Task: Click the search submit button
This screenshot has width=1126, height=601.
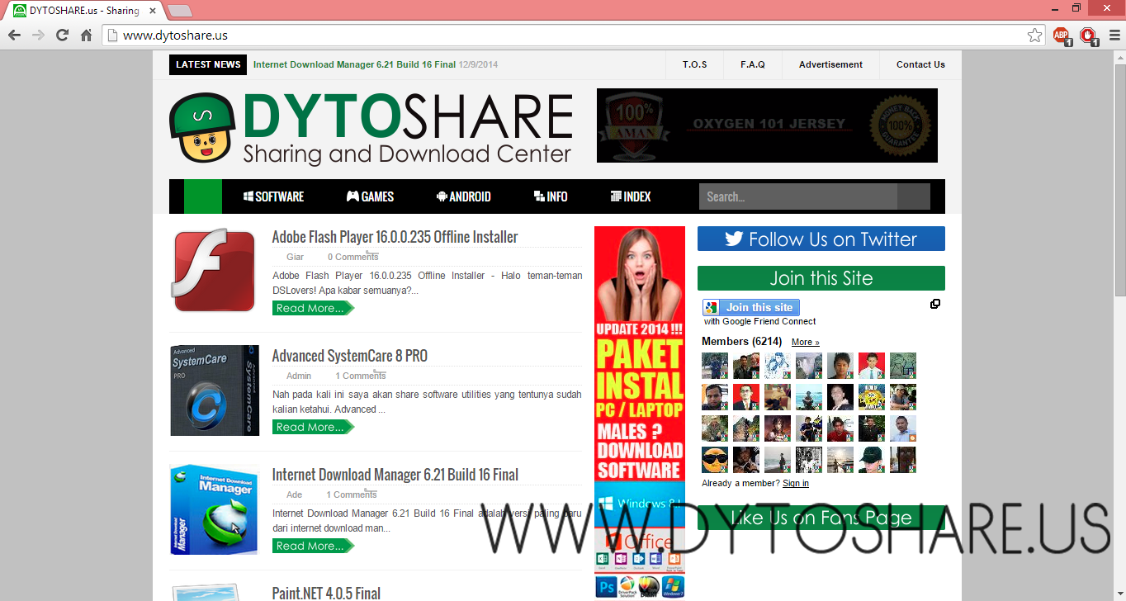Action: (914, 196)
